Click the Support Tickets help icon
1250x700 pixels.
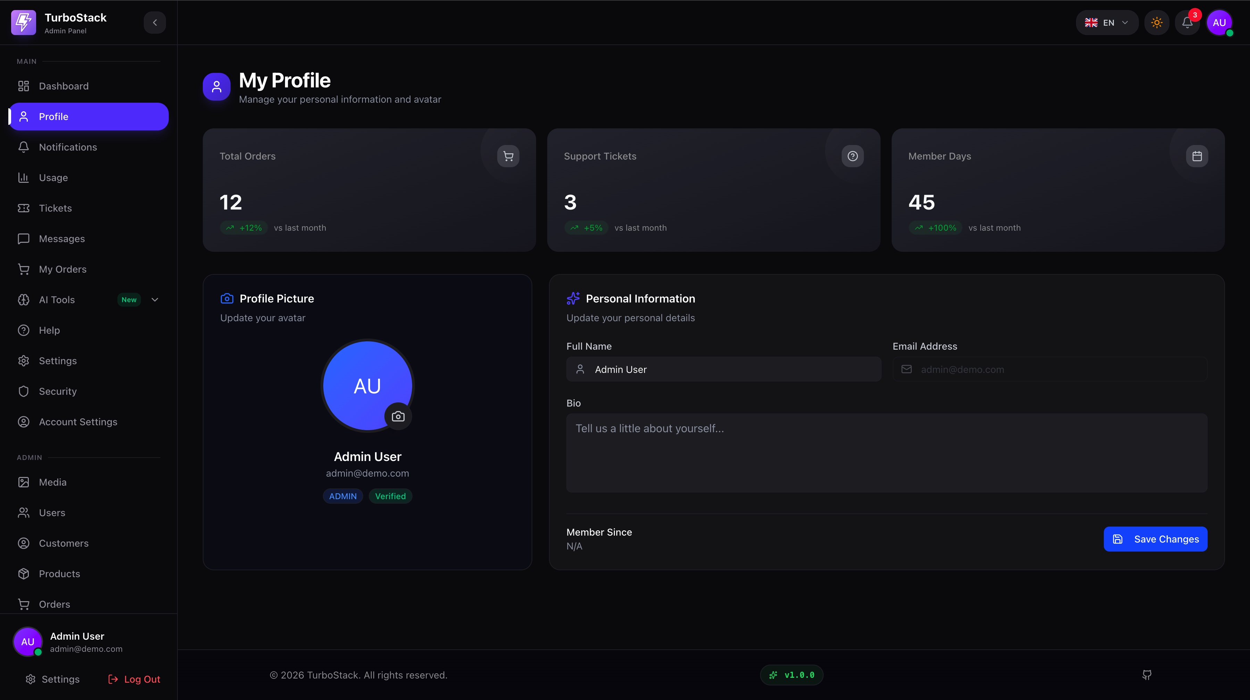(852, 156)
